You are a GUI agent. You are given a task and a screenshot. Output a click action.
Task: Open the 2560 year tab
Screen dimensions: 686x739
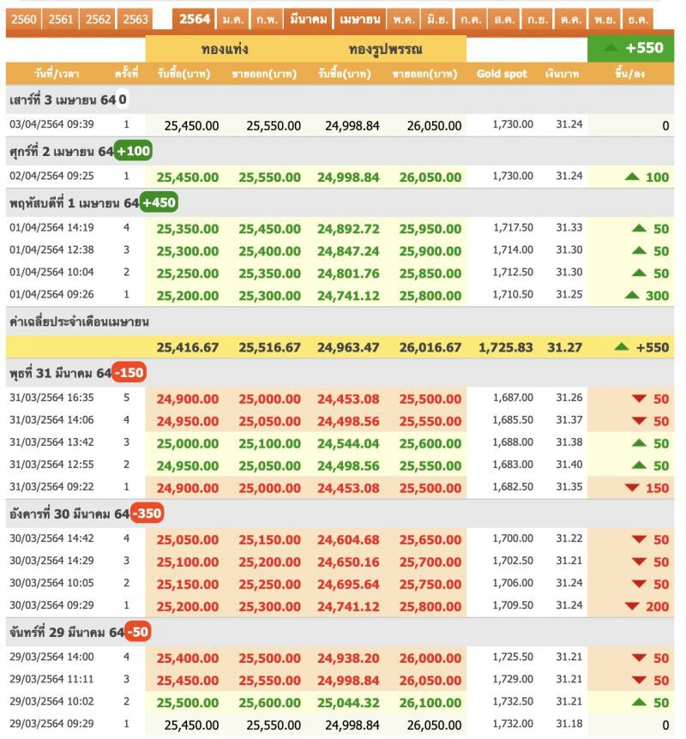click(x=23, y=20)
